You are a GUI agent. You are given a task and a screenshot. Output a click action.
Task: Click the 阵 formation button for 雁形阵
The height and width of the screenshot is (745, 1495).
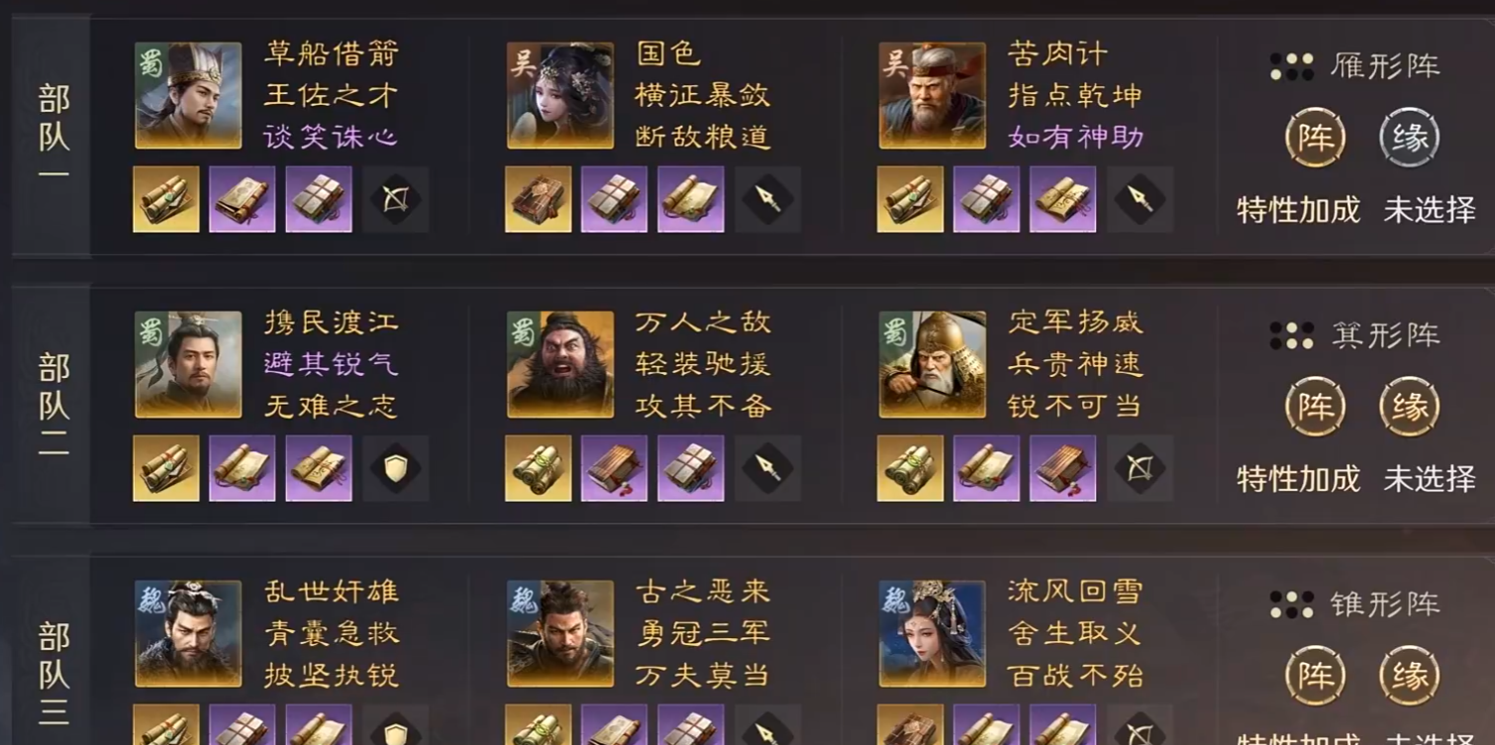(1315, 138)
